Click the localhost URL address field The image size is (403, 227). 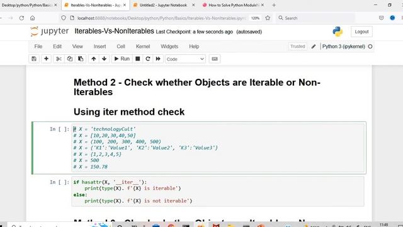161,18
